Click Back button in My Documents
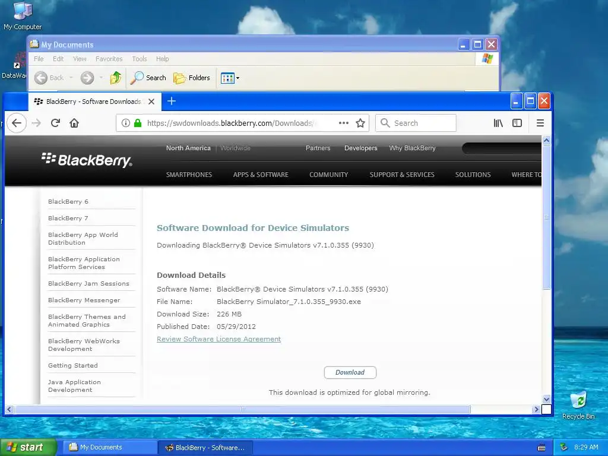 click(x=49, y=78)
